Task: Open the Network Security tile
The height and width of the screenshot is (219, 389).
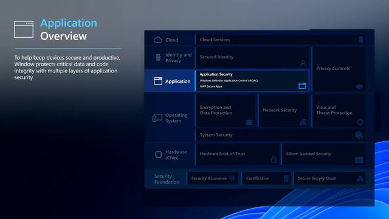Action: pos(283,111)
